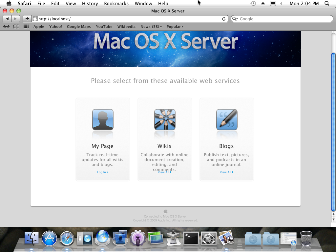Open the document stack beside Trash in Dock
The width and height of the screenshot is (336, 252).
(x=288, y=239)
